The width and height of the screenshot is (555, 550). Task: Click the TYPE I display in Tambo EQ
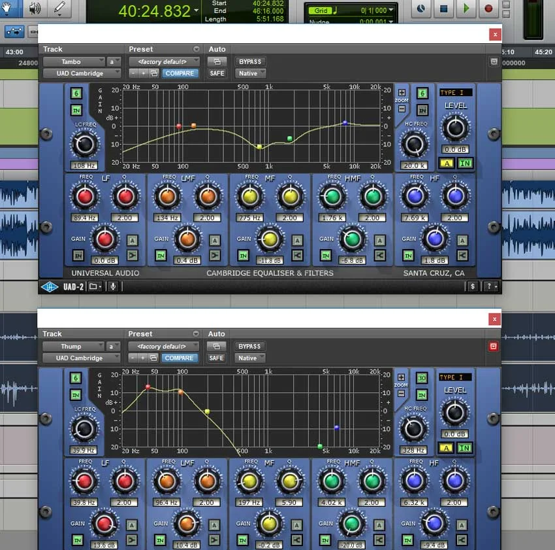click(x=456, y=93)
